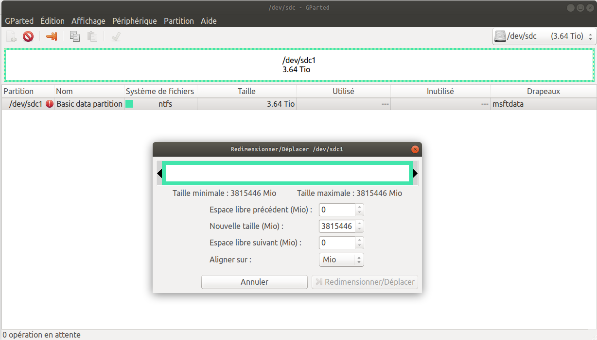Click the Copy partition toolbar icon
597x340 pixels.
pyautogui.click(x=74, y=36)
